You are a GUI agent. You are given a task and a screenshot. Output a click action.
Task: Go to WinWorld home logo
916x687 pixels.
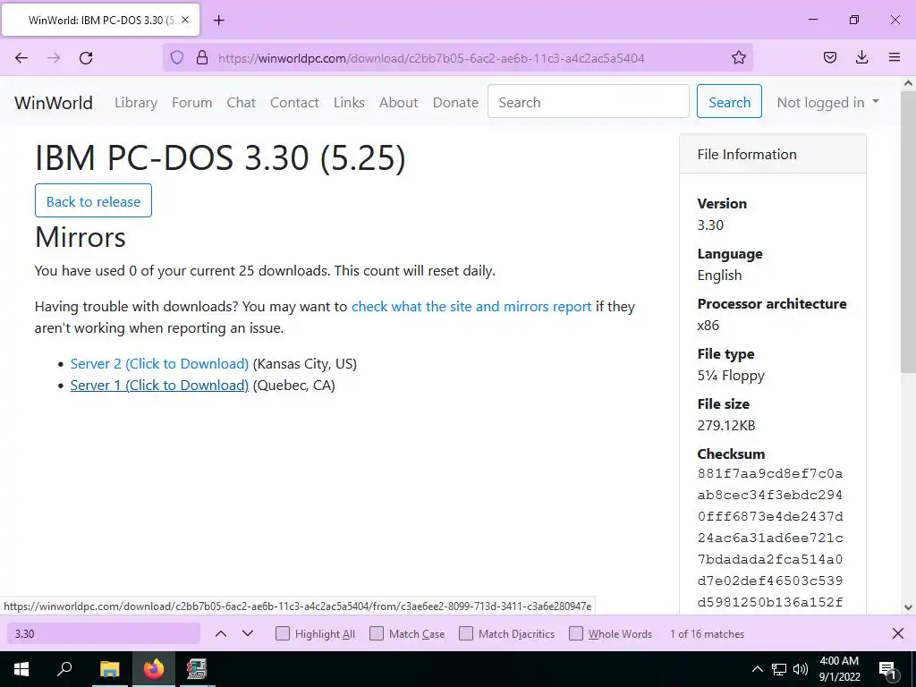(x=54, y=102)
